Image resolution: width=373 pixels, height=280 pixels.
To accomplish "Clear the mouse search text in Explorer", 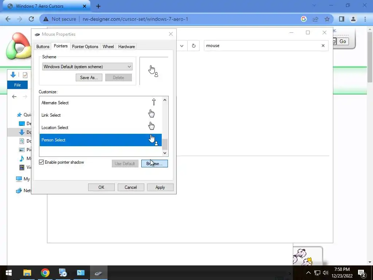I will [323, 46].
